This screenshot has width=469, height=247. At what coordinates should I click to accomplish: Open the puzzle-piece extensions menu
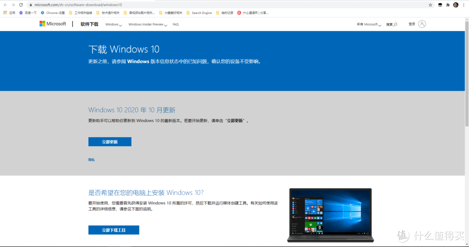(448, 5)
